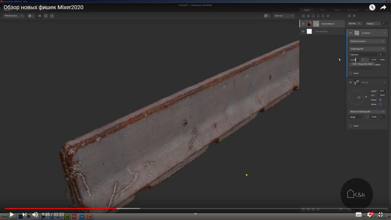Screen dimensions: 391x220
Task: Switch to the Setup tab
Action: 322,10
